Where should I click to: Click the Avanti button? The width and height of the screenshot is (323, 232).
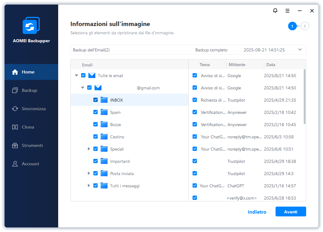tap(291, 211)
